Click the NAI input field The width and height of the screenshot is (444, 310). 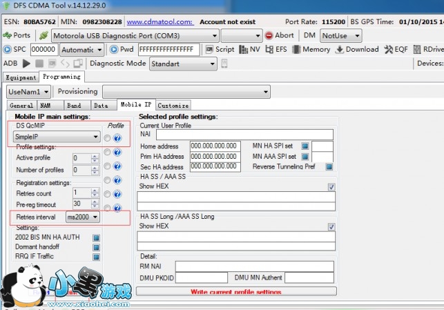tap(244, 135)
